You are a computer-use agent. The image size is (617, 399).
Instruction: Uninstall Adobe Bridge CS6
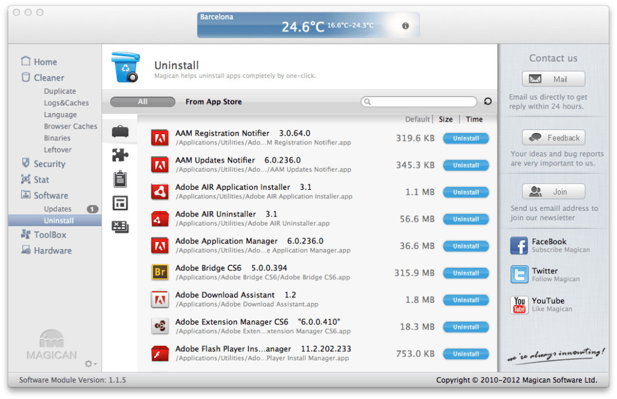[466, 273]
